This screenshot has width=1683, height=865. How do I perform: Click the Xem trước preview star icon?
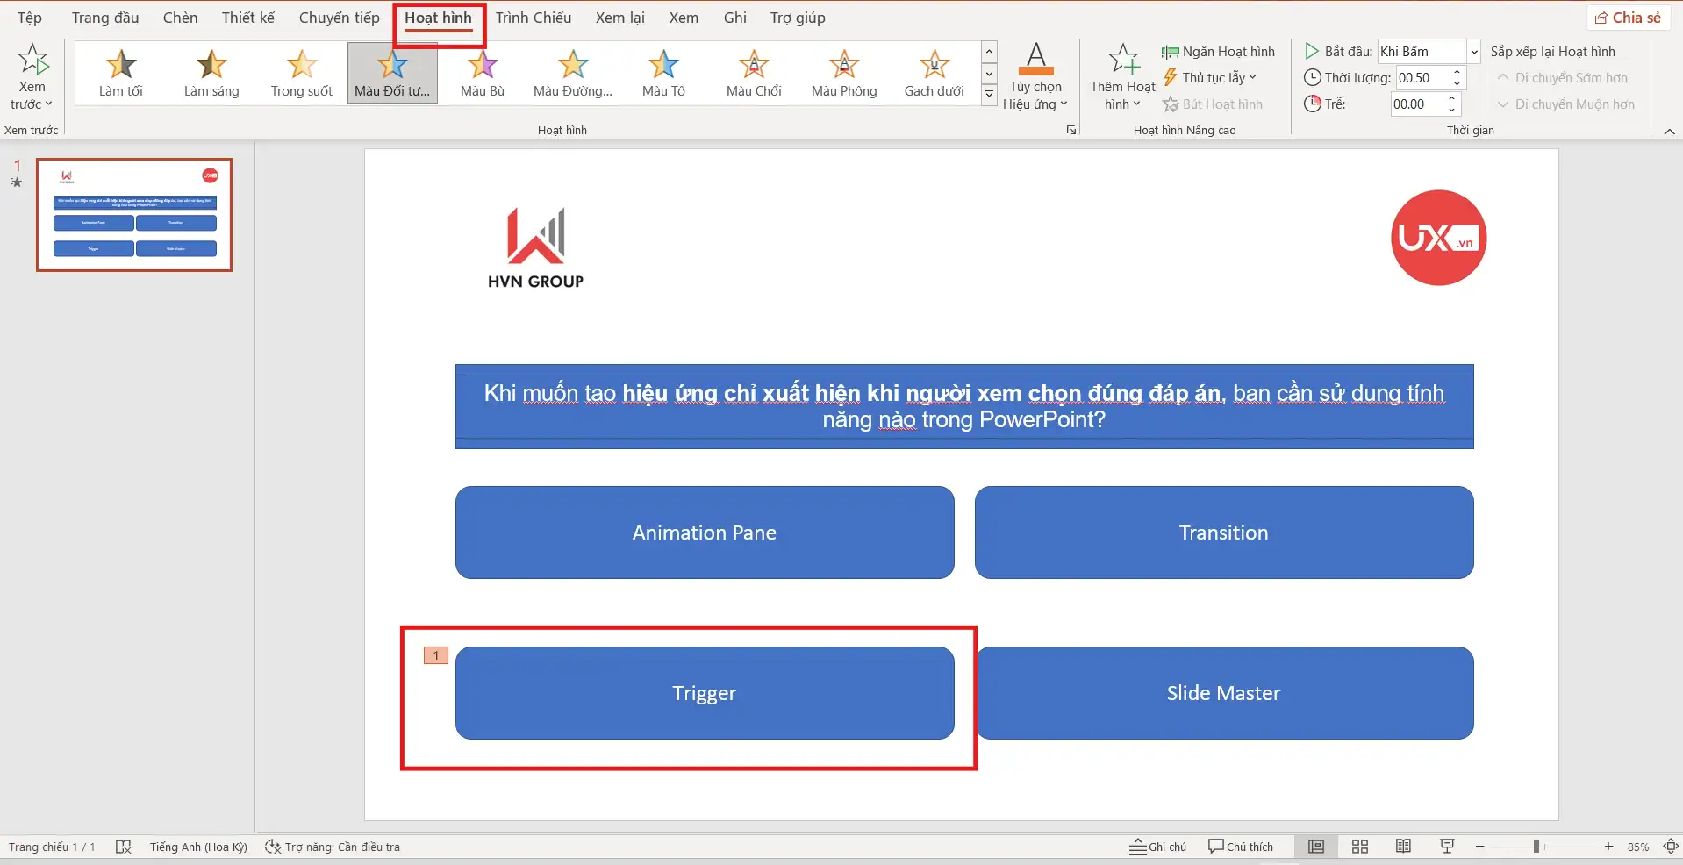coord(32,61)
